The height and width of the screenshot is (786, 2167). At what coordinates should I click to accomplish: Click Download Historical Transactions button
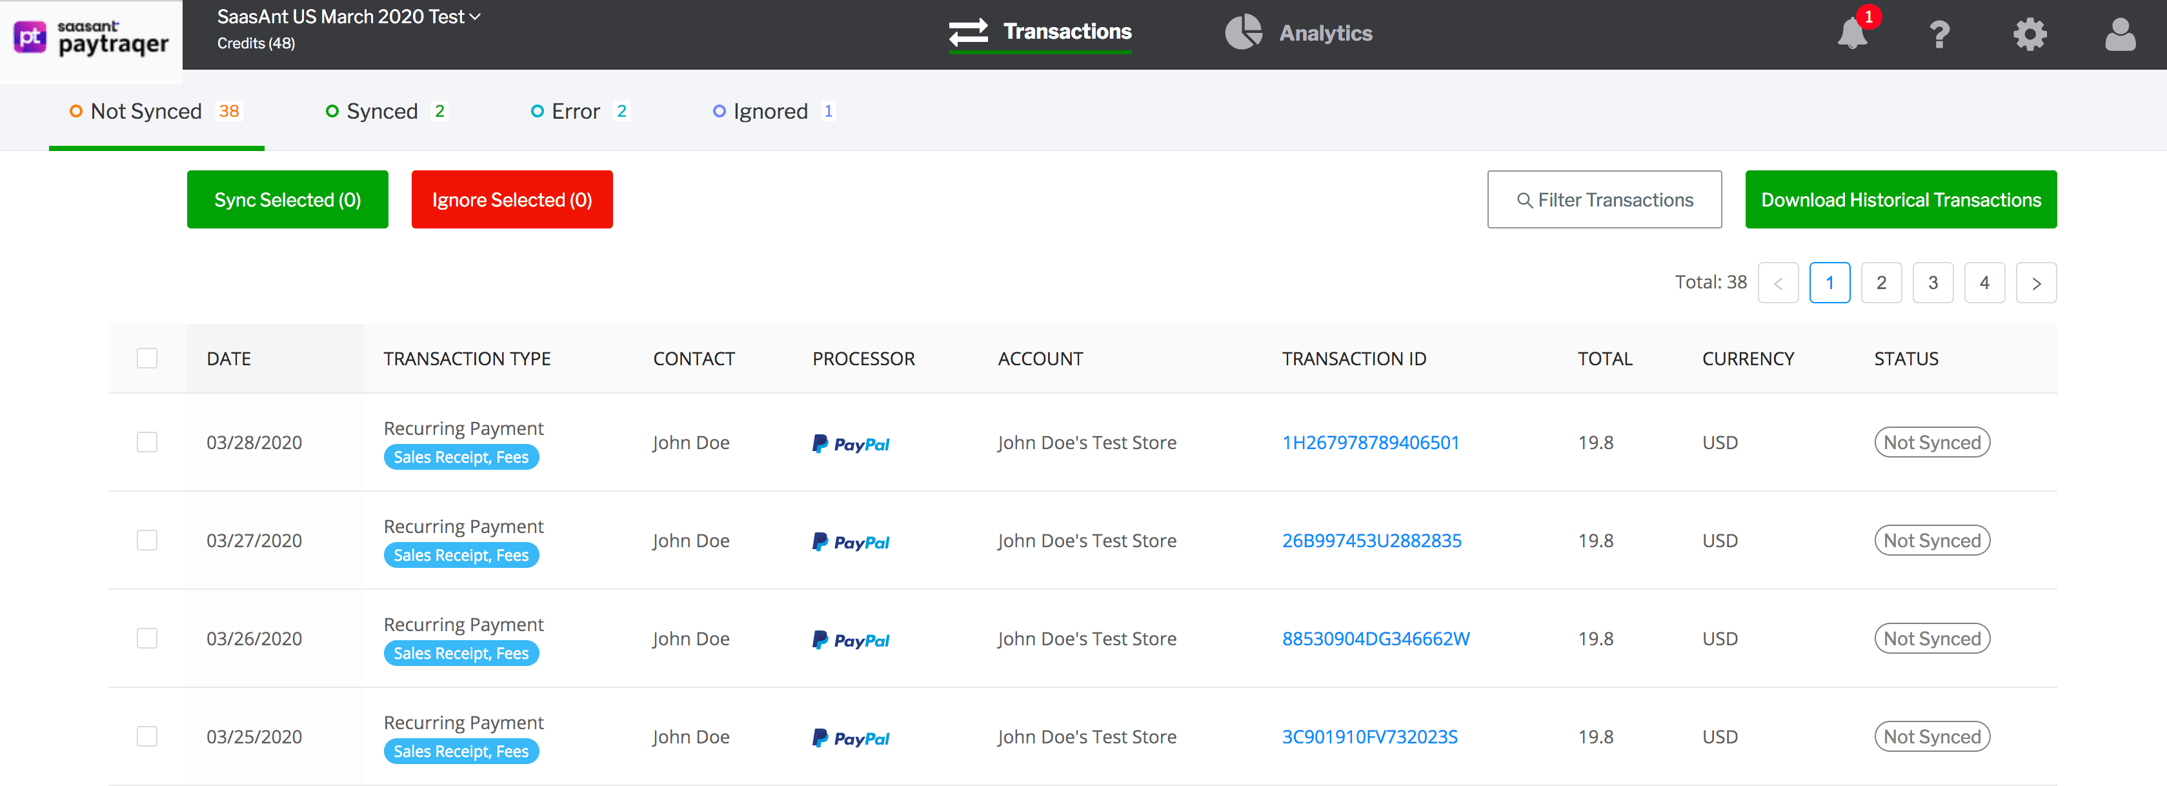pos(1900,199)
